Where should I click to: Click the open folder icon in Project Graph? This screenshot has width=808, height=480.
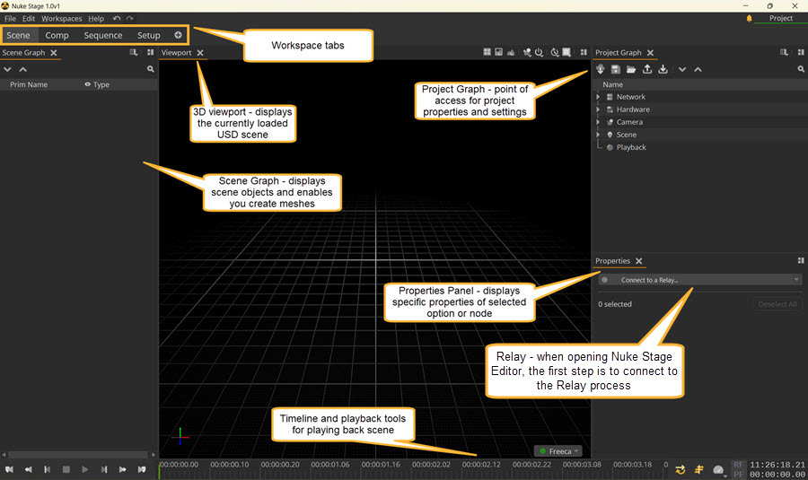point(631,69)
